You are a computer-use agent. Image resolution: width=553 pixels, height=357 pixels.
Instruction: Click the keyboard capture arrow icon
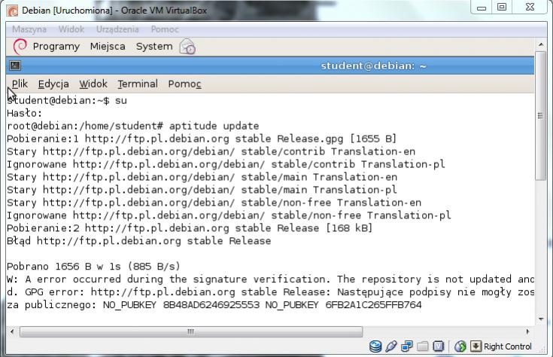point(476,346)
